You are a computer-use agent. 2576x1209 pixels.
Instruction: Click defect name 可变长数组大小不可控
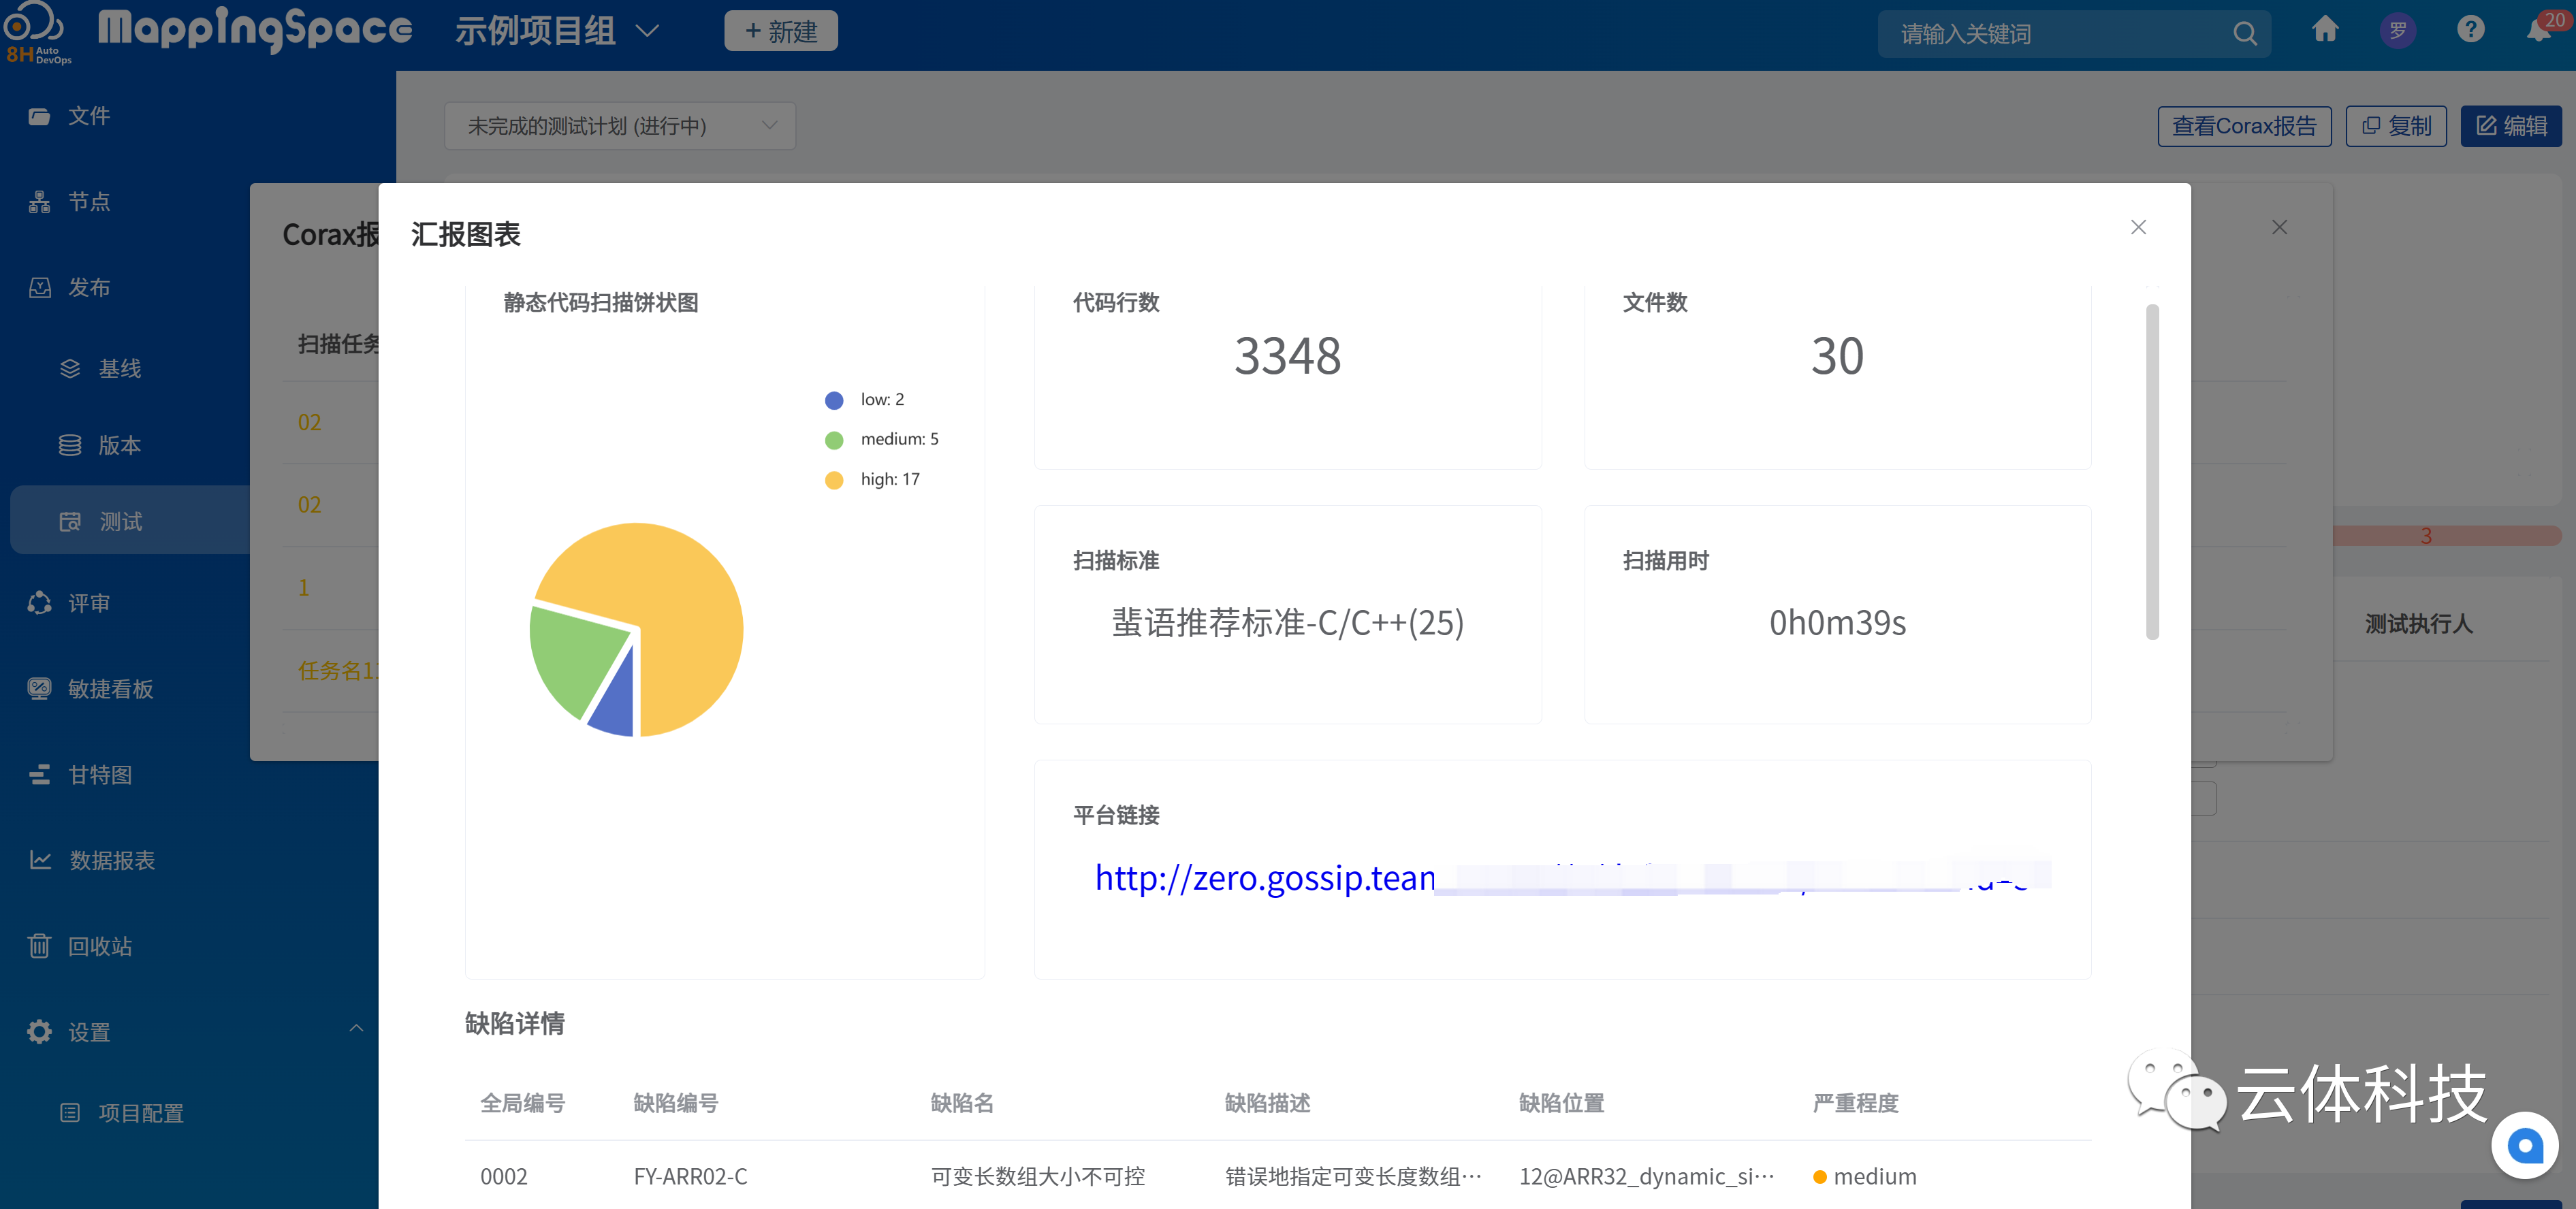click(x=1038, y=1176)
